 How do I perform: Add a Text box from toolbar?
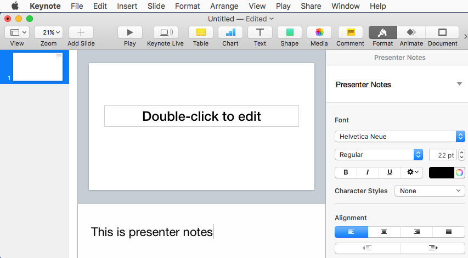click(260, 32)
